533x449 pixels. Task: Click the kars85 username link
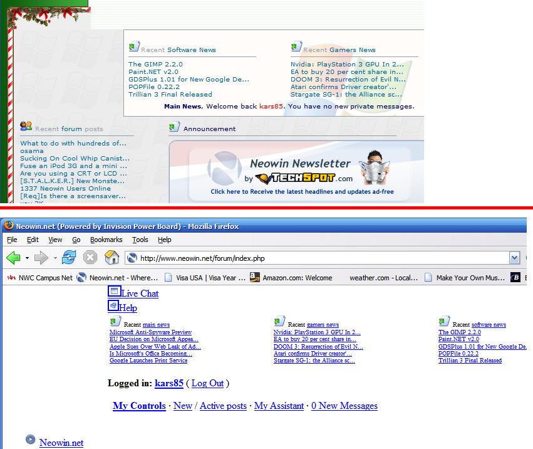tap(169, 383)
